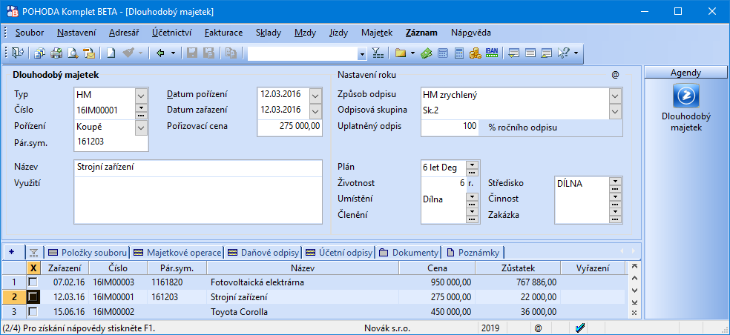The image size is (730, 335).
Task: Click the middle list panel icon
Action: (530, 53)
